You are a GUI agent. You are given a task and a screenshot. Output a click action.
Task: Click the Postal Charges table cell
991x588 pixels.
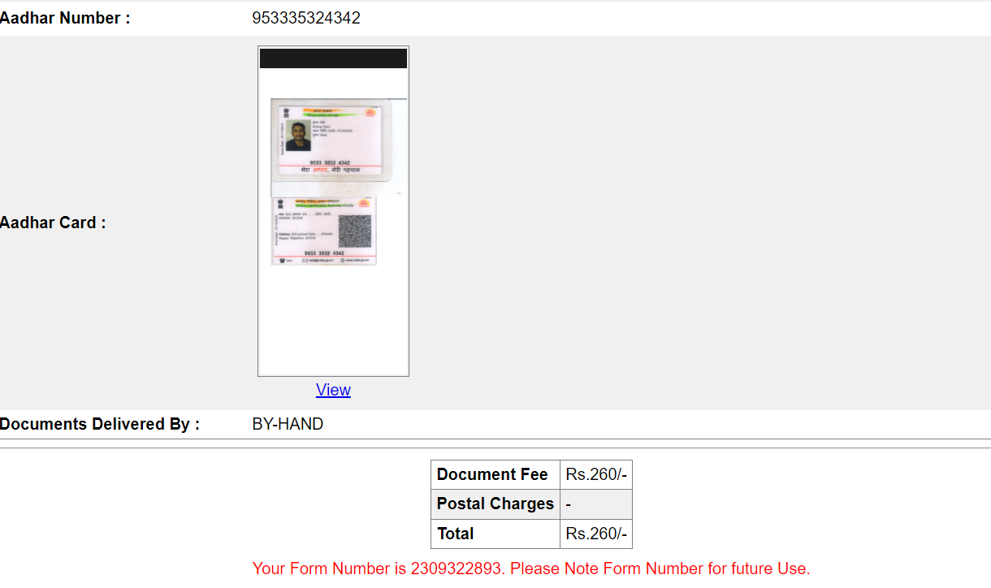(x=495, y=504)
